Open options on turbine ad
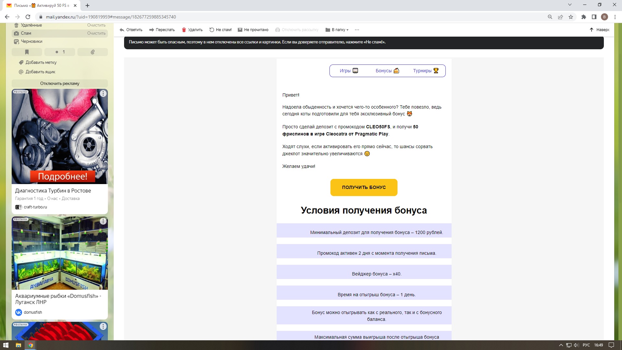 coord(103,93)
